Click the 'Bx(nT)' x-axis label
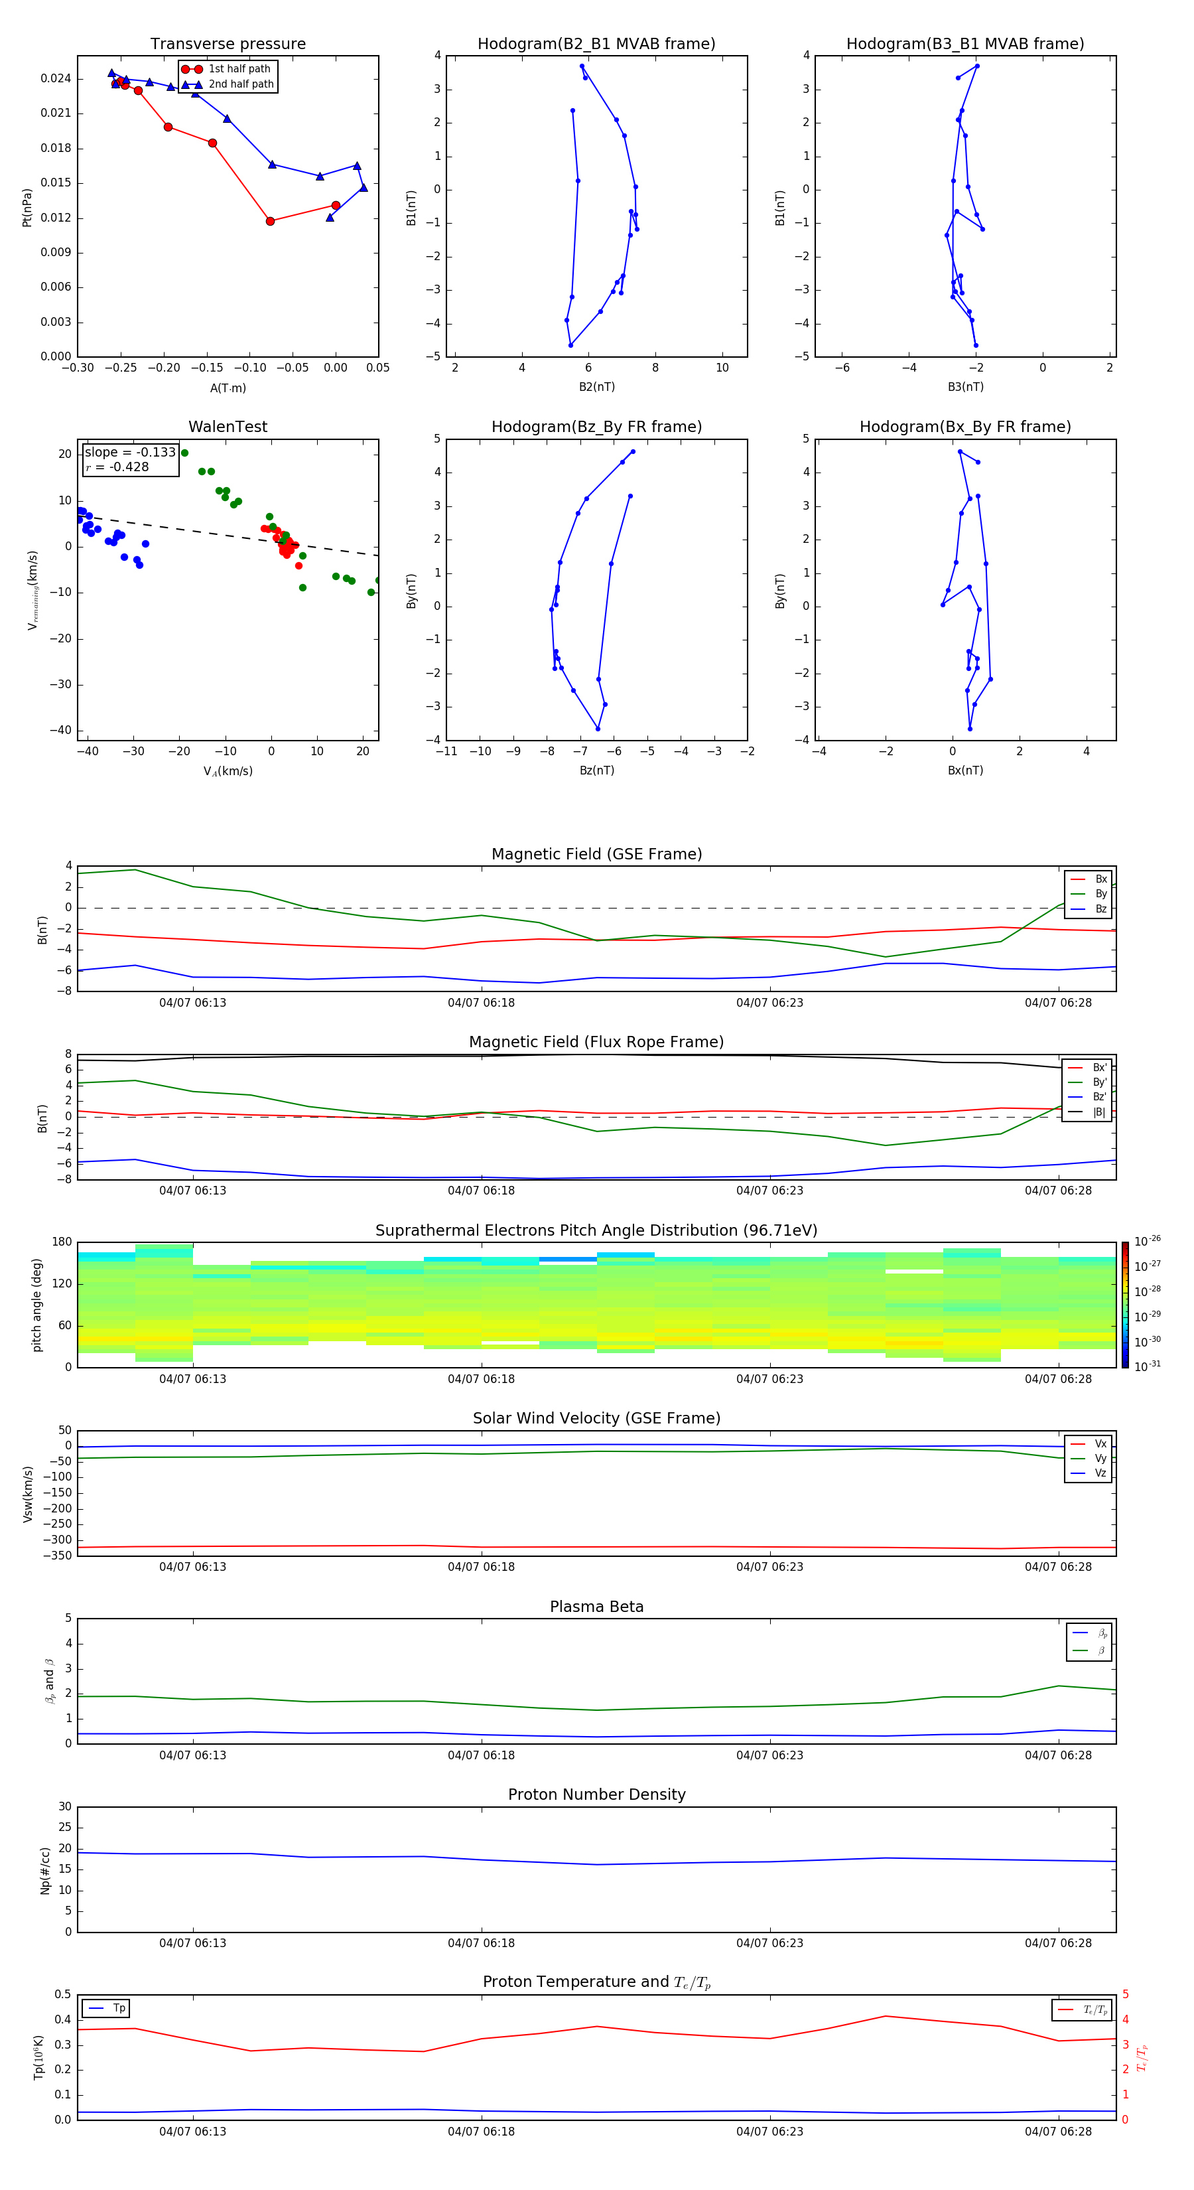This screenshot has width=1194, height=2190. 965,770
